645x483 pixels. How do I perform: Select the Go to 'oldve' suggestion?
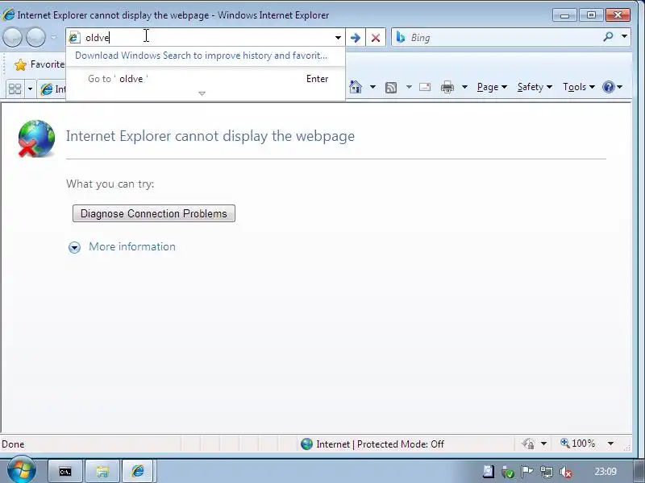click(206, 79)
